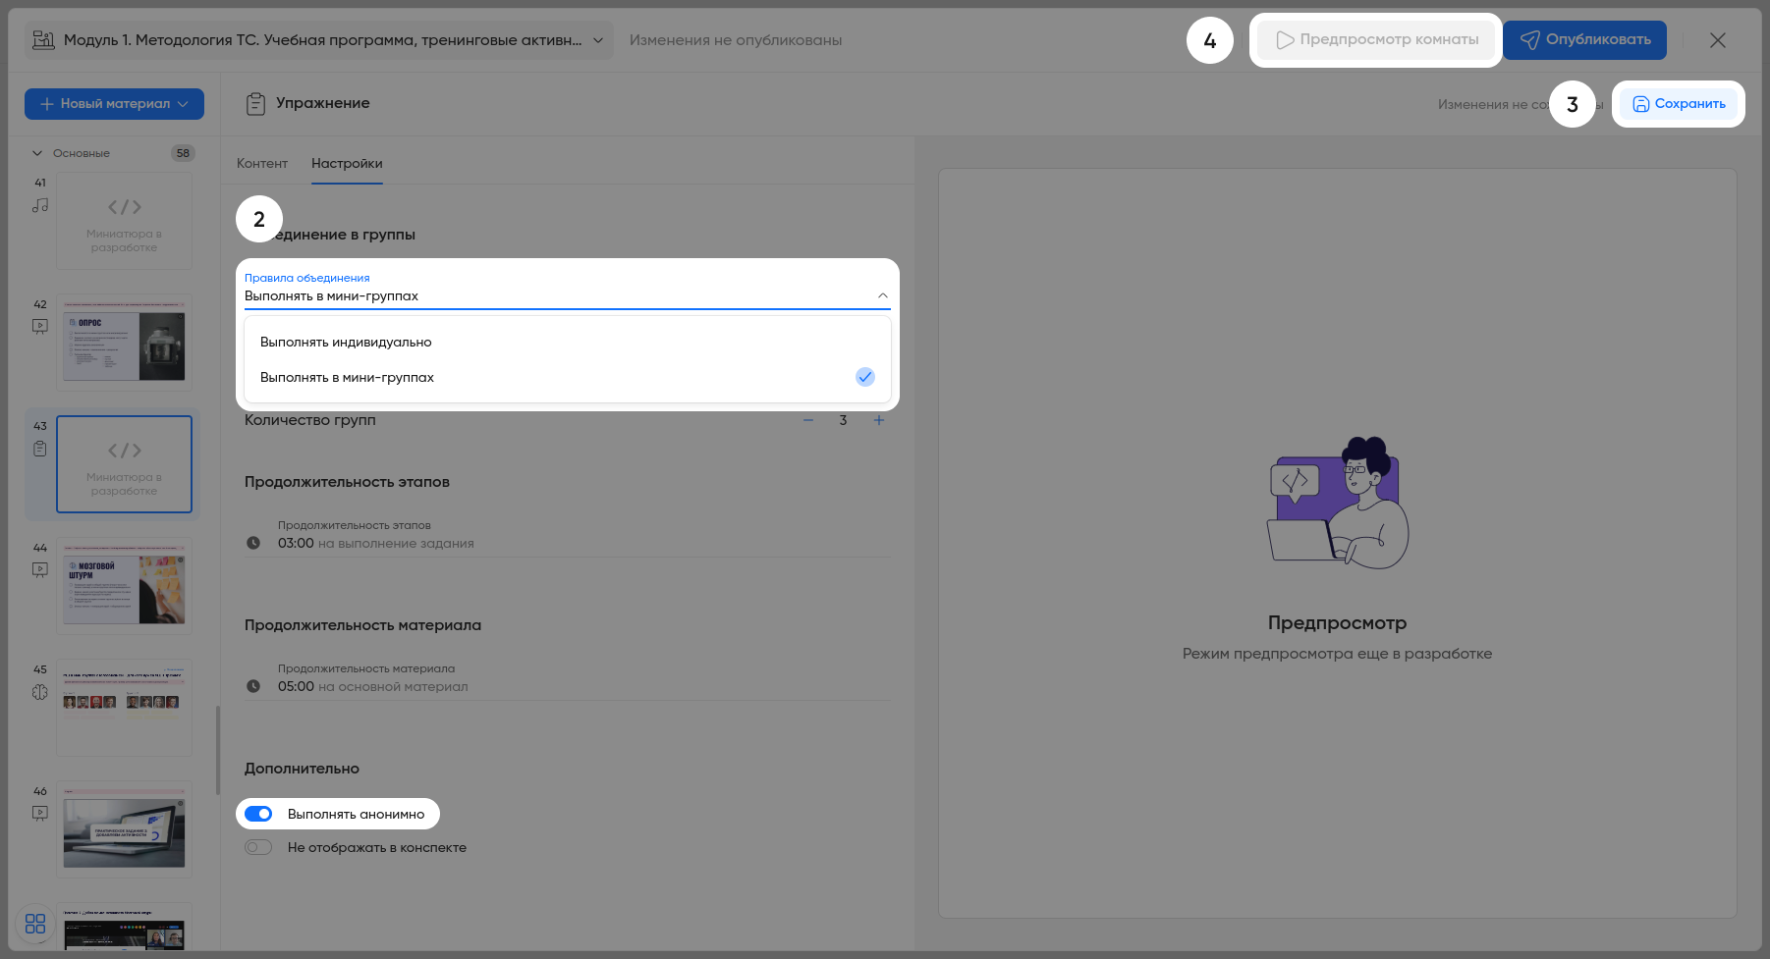Click the brain icon beside slide 45

(40, 692)
